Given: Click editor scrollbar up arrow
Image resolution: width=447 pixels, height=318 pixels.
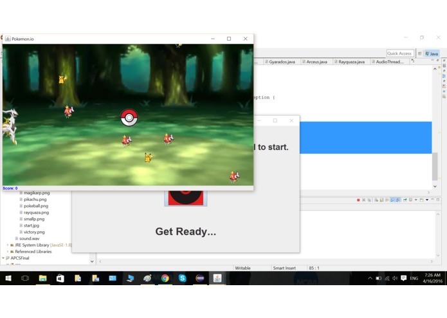Looking at the screenshot, I should click(x=435, y=69).
